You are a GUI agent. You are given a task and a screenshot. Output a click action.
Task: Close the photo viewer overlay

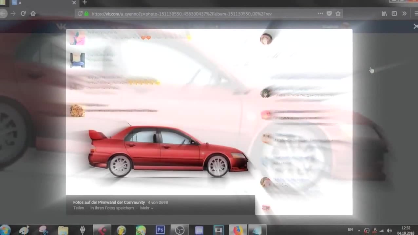click(415, 26)
